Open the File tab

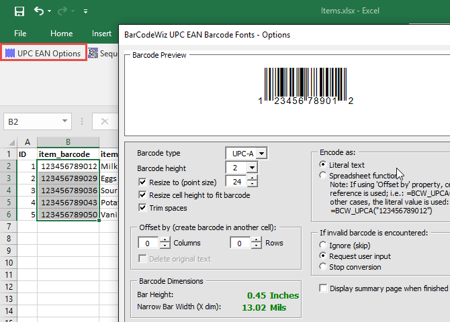tap(20, 34)
